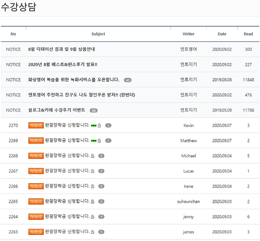This screenshot has height=241, width=260.
Task: Click the orange 처리완료 badge in row 2268
Action: coord(36,156)
